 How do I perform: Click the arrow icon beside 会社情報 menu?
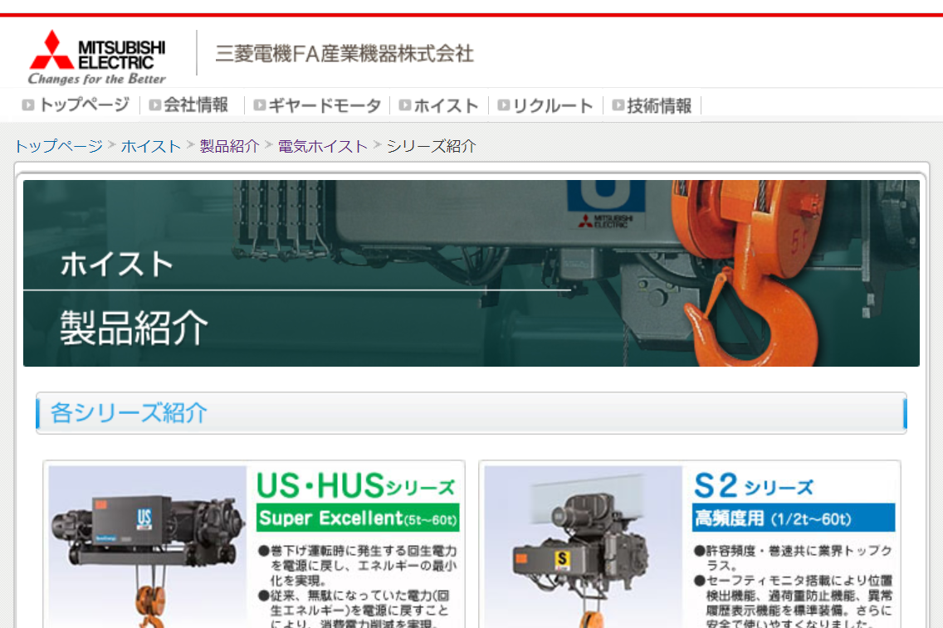coord(155,105)
